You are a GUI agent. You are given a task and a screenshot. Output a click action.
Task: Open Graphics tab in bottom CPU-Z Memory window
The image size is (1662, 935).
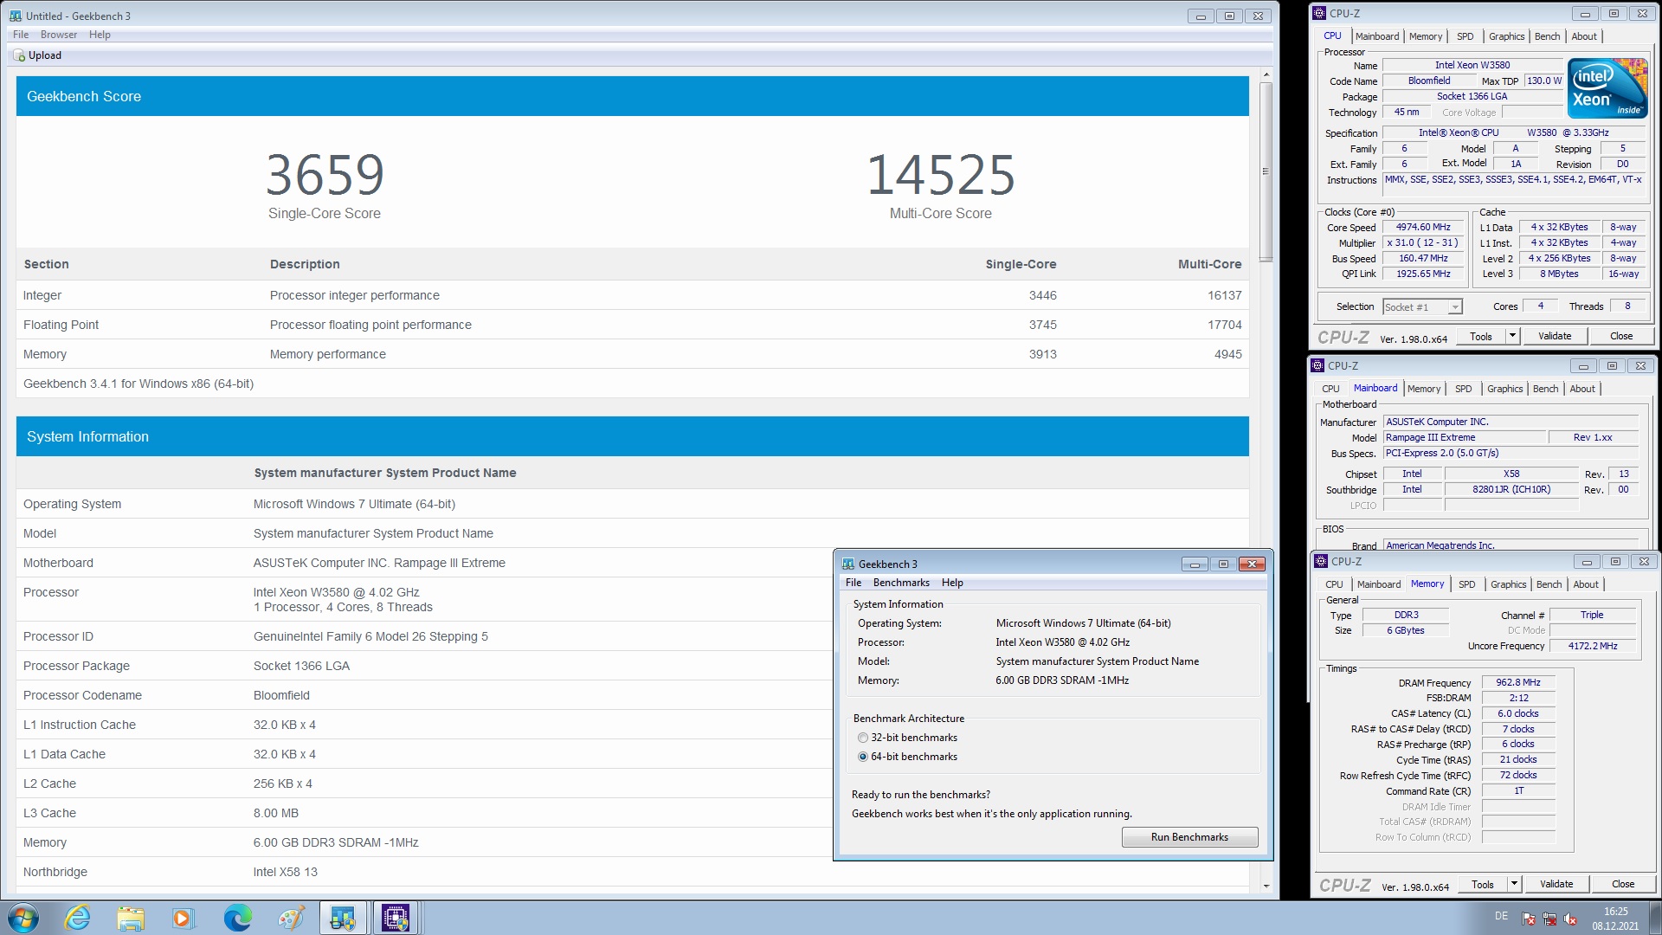pos(1508,584)
